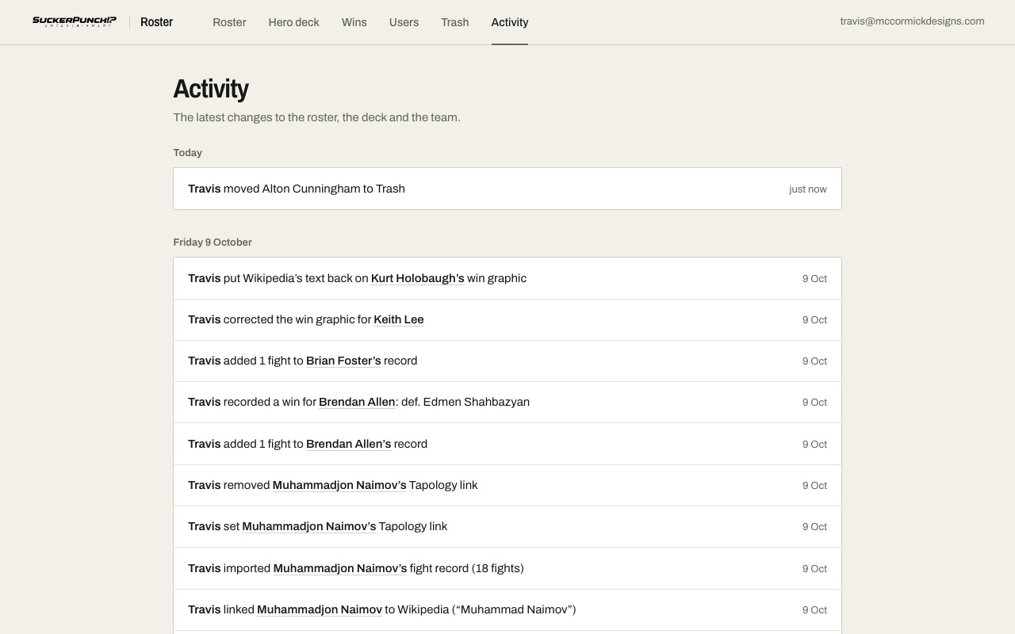1015x634 pixels.
Task: Click the travis@mccormickdesigns.com account email
Action: click(x=912, y=21)
